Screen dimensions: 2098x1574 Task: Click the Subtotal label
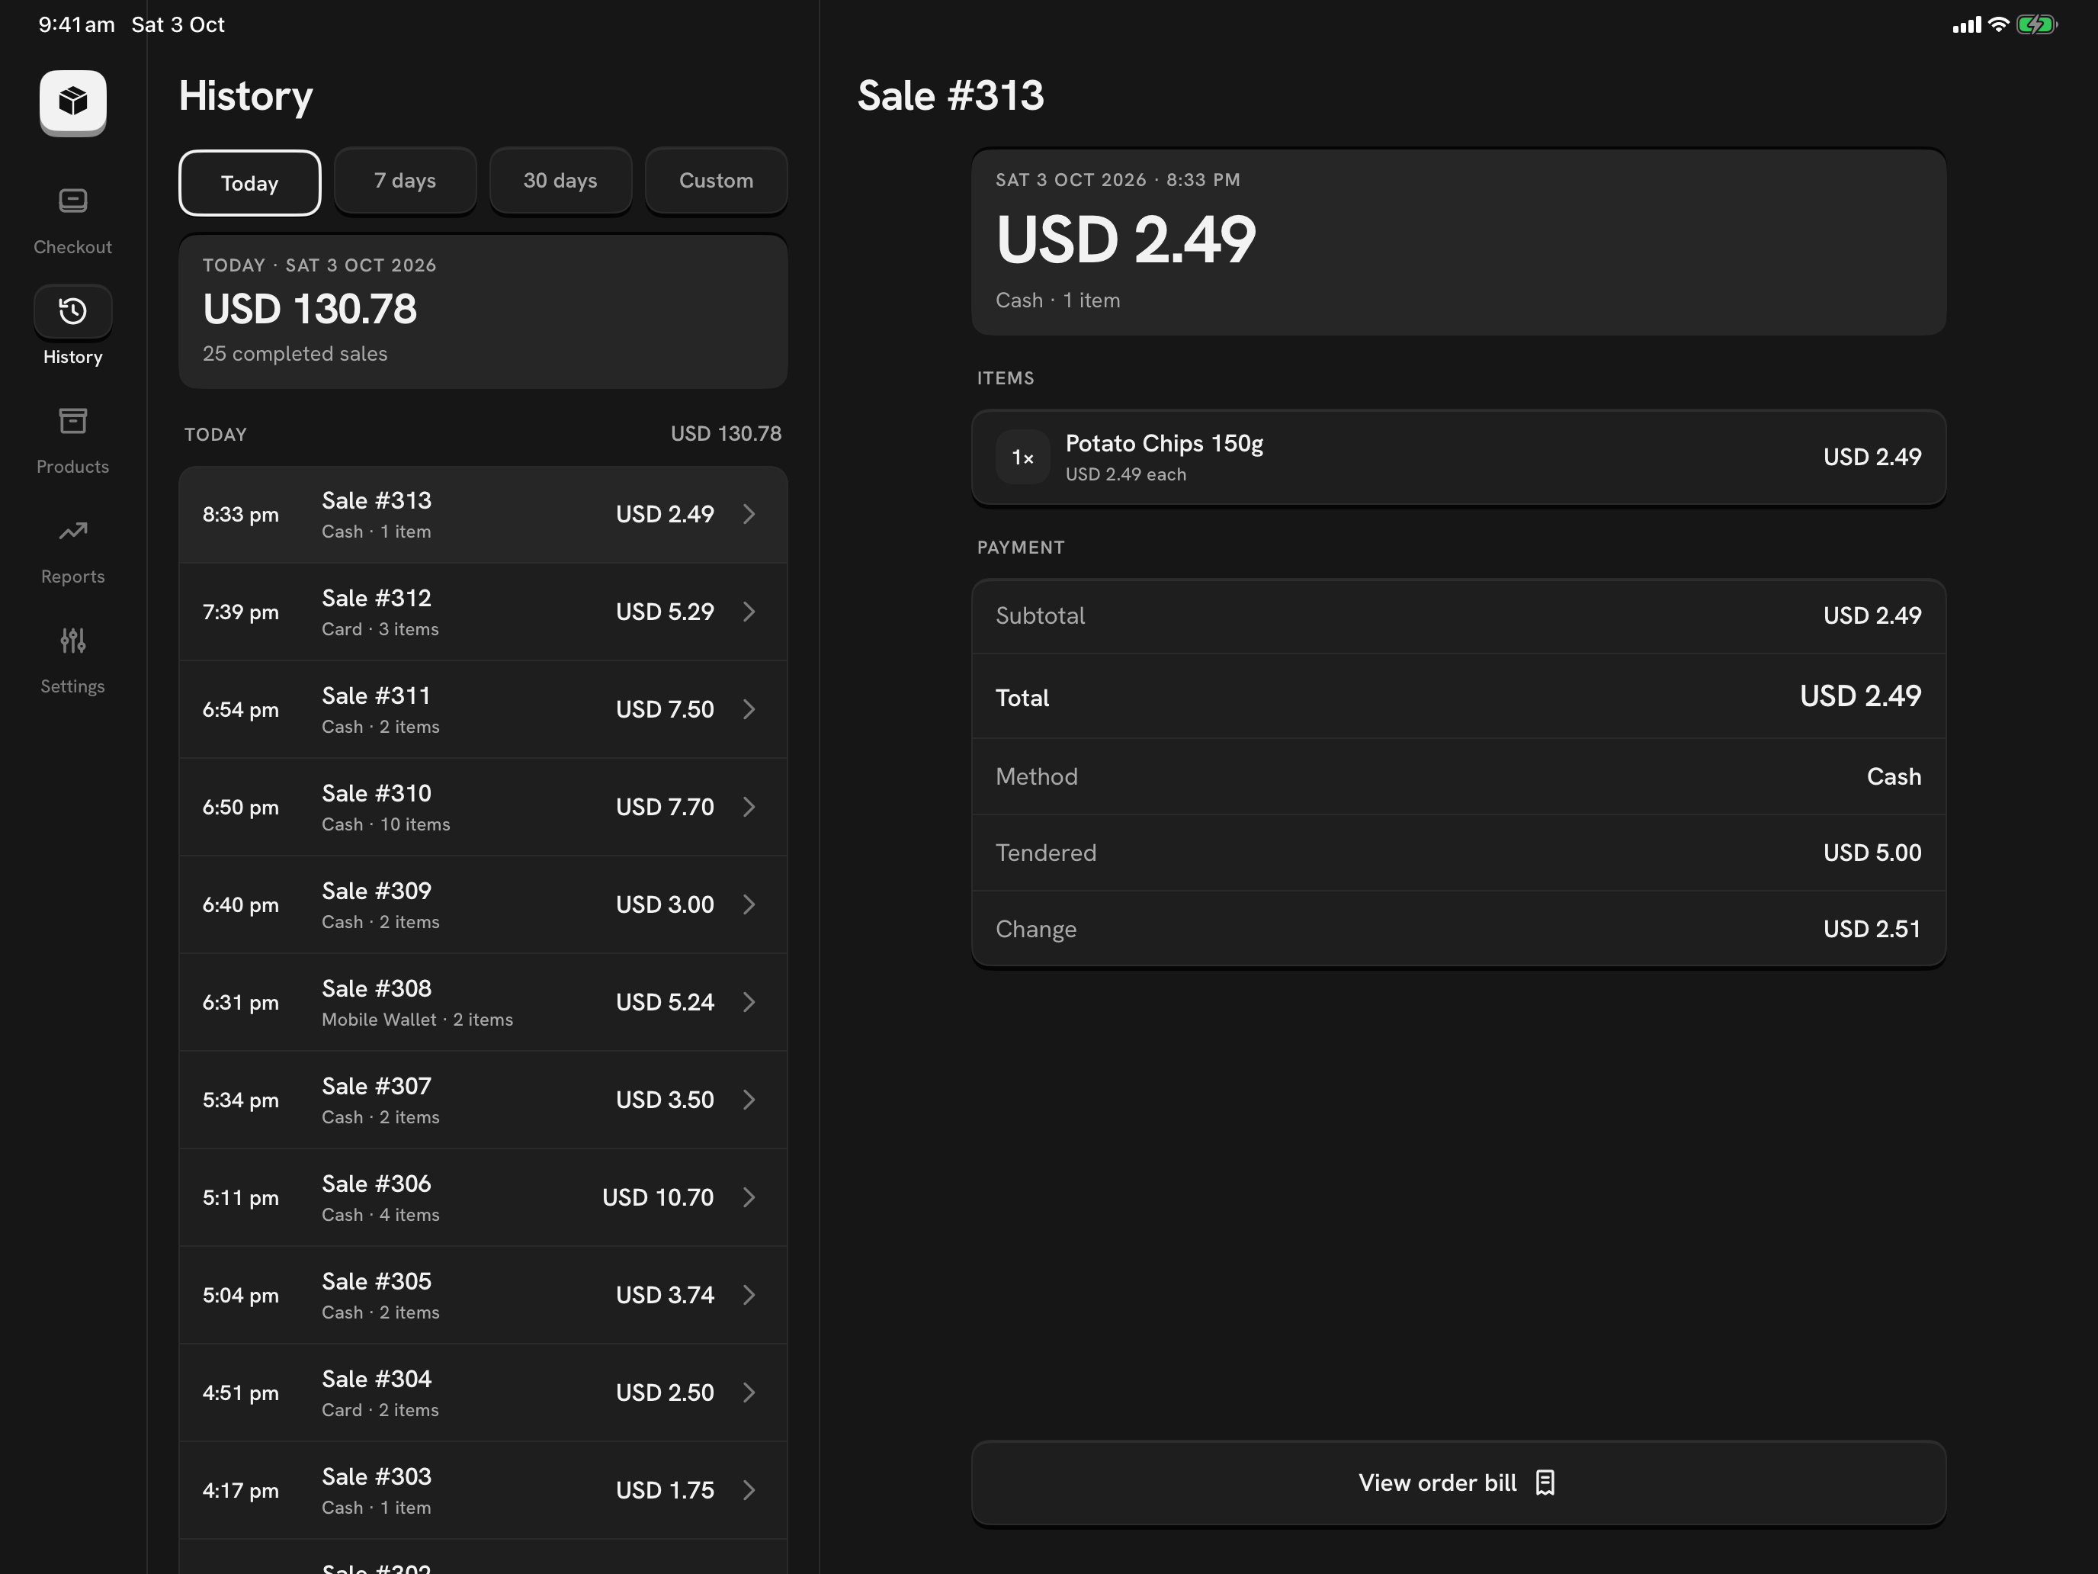tap(1041, 615)
